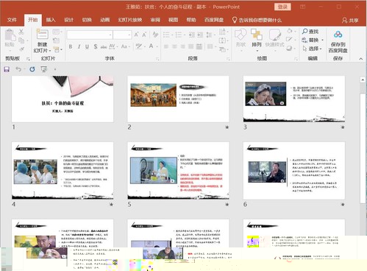Image resolution: width=367 pixels, height=271 pixels.
Task: Open the slide Layout dropdown
Action: pos(57,32)
